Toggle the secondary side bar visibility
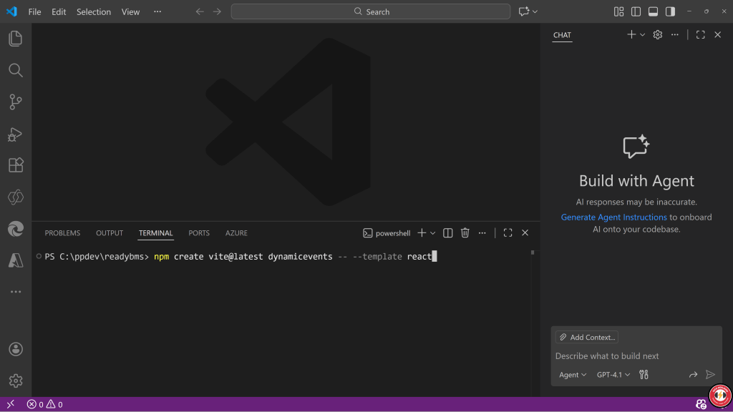 click(670, 11)
